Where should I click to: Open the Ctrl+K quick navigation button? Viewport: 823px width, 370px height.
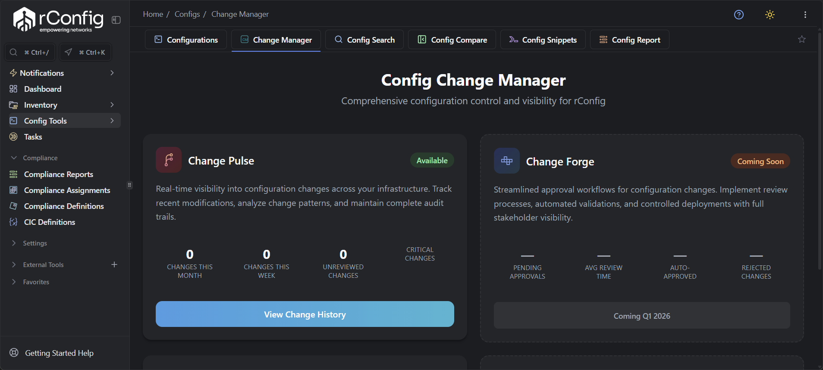(x=85, y=52)
